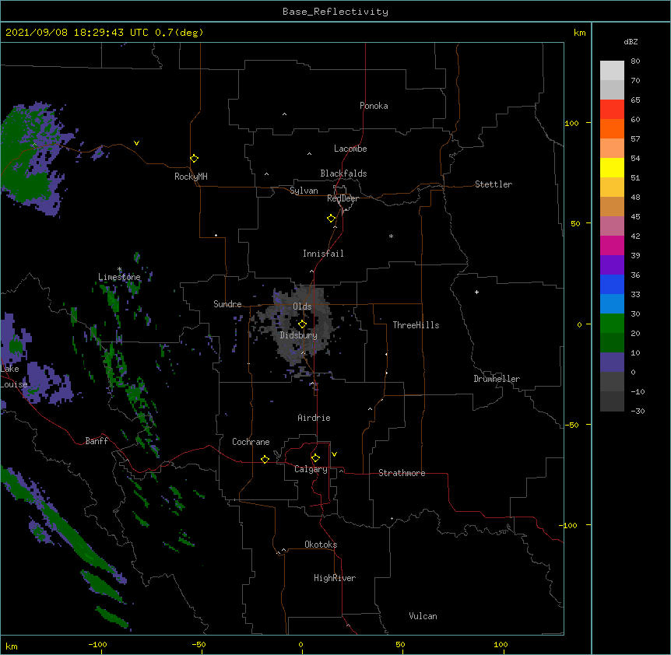Image resolution: width=671 pixels, height=655 pixels.
Task: Click the blue 36-33 dBZ legend swatch
Action: pyautogui.click(x=612, y=284)
